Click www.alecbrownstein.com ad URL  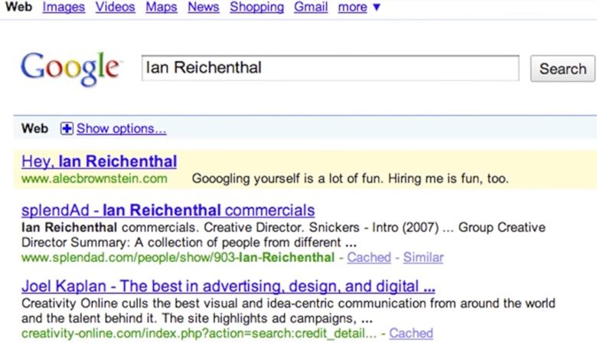click(94, 179)
